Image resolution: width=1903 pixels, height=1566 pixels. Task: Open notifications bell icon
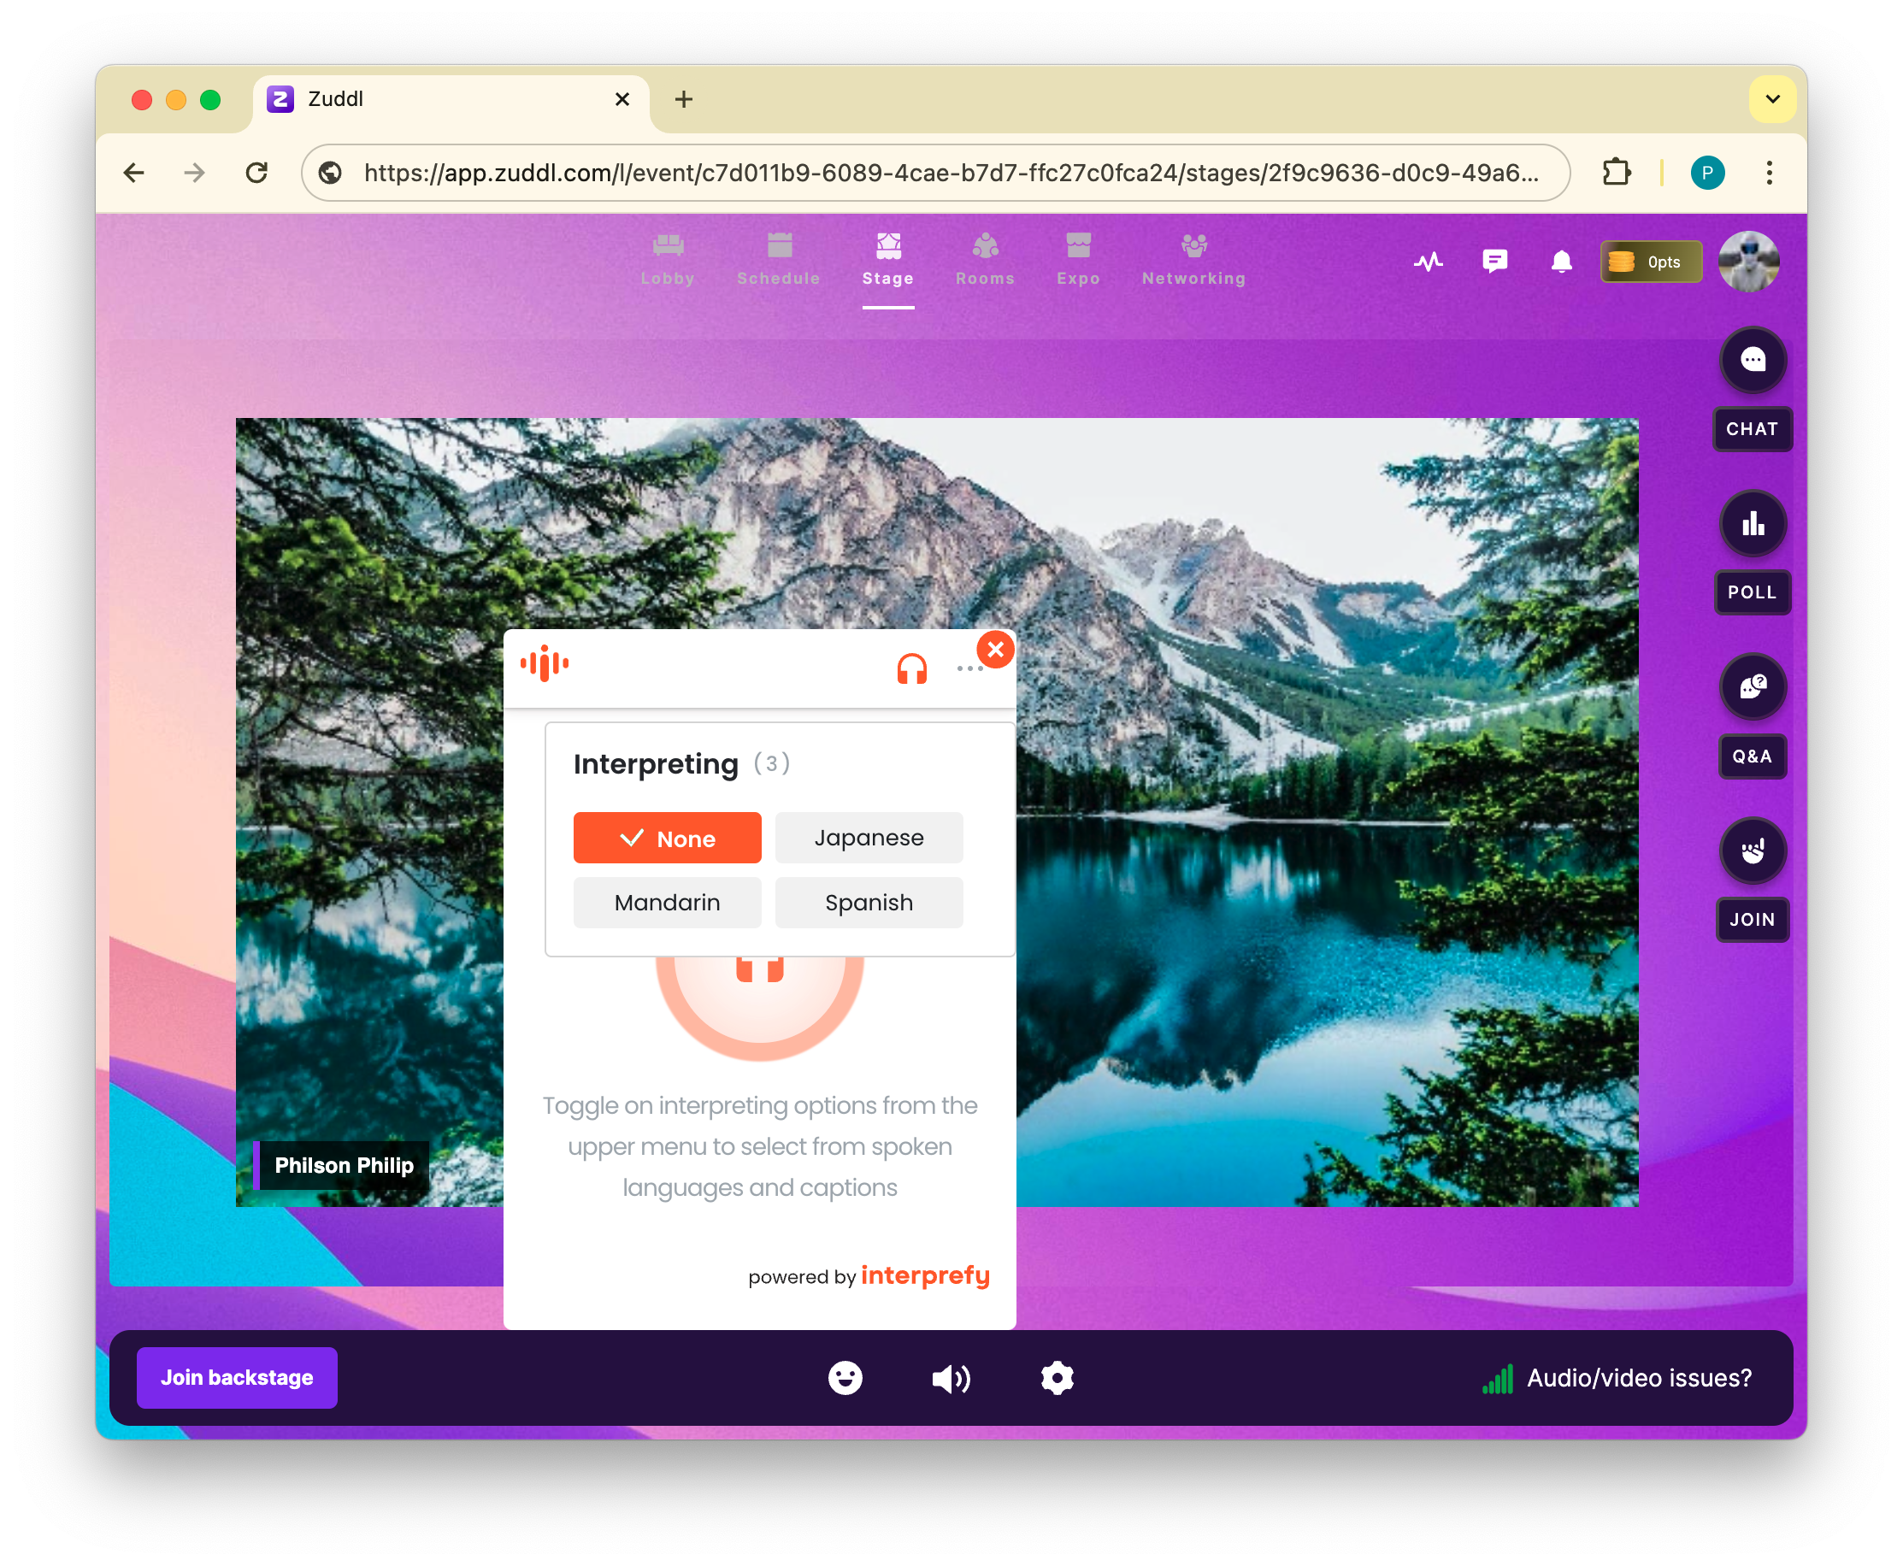click(x=1561, y=262)
